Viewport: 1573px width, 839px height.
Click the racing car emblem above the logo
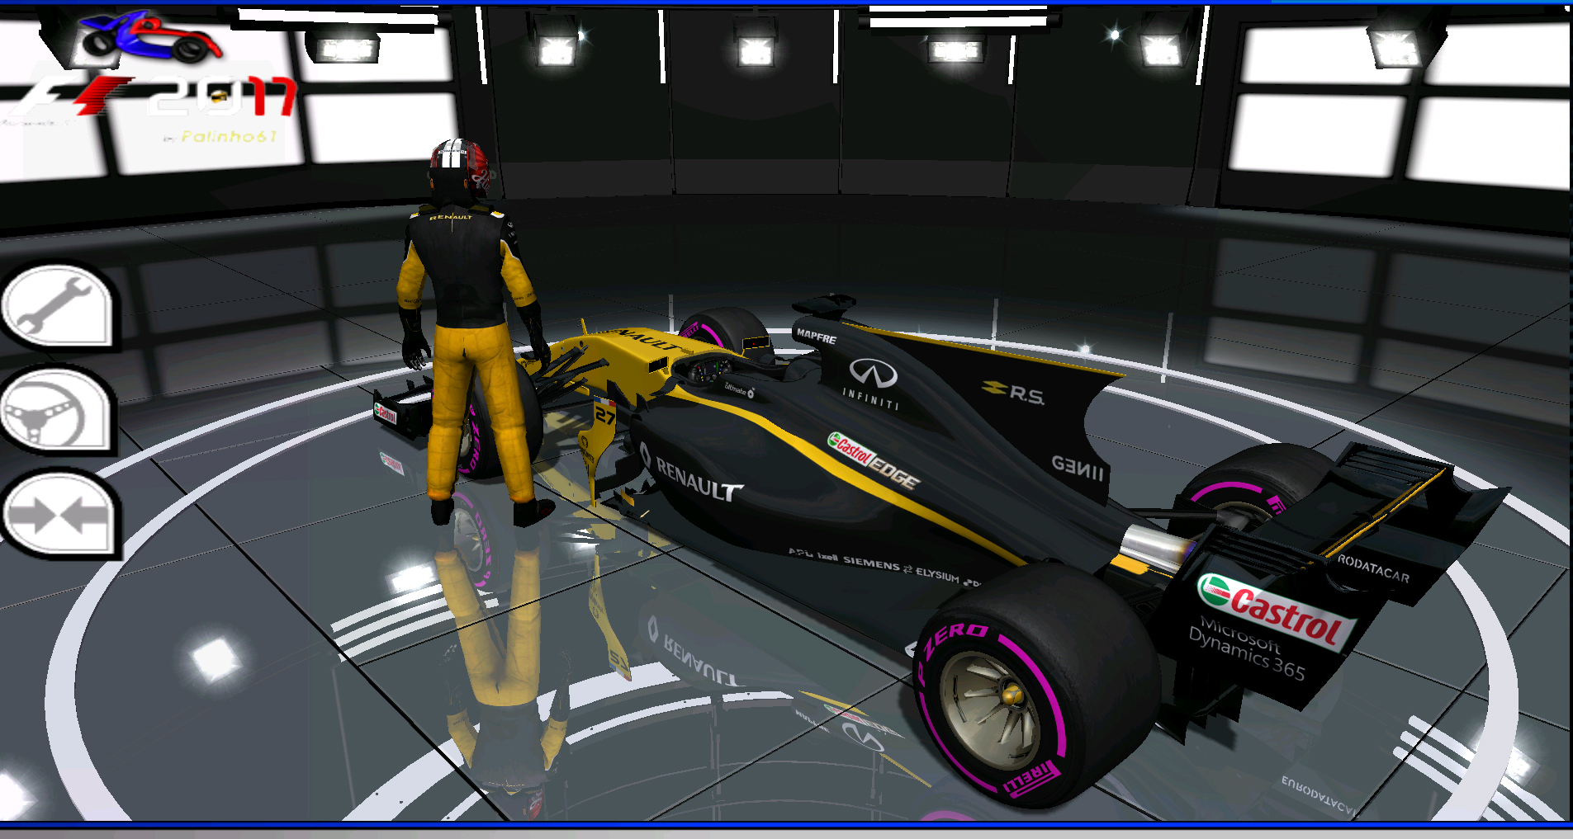point(150,38)
